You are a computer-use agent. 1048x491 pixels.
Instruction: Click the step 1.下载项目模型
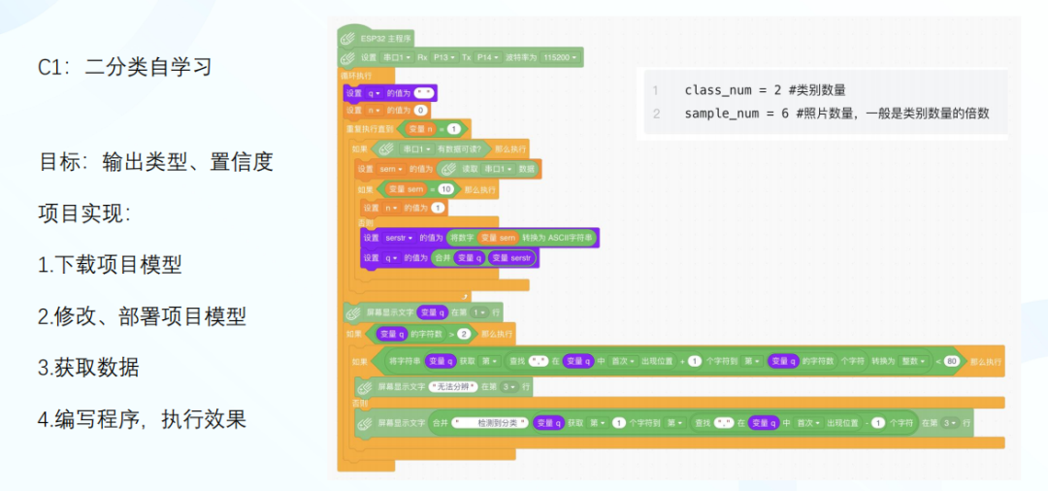(110, 265)
